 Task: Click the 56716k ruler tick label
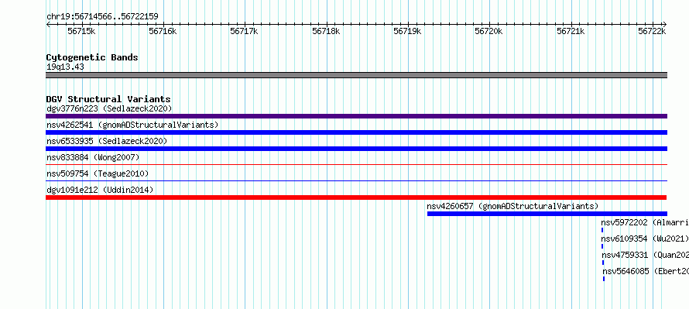(x=163, y=31)
